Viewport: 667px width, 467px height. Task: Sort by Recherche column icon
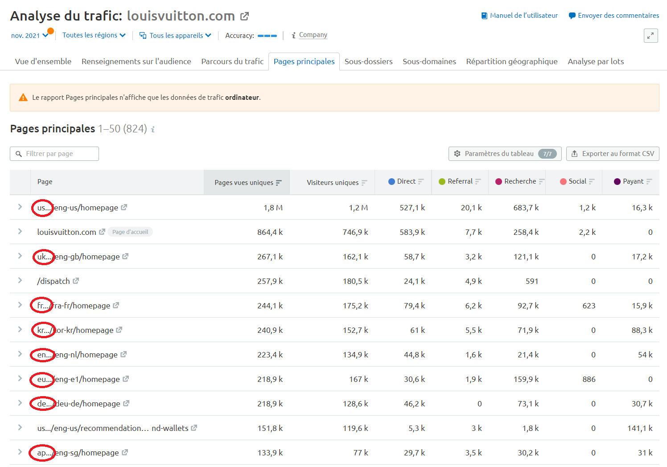(541, 181)
